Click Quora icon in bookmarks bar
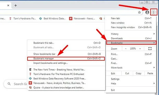 pyautogui.click(x=101, y=19)
